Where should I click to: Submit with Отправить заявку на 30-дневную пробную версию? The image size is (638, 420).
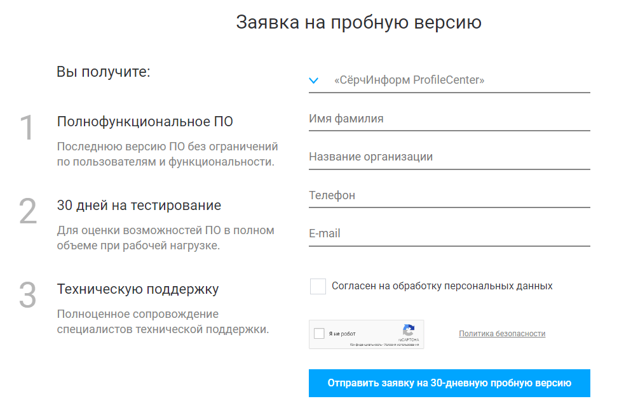[x=449, y=383]
